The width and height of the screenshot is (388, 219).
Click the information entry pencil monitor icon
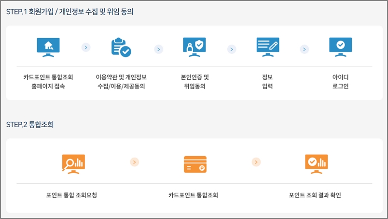click(x=268, y=47)
